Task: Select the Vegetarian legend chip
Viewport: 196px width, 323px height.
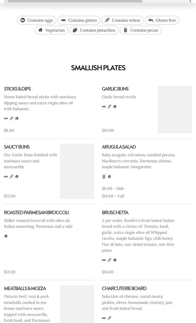Action: (51, 30)
